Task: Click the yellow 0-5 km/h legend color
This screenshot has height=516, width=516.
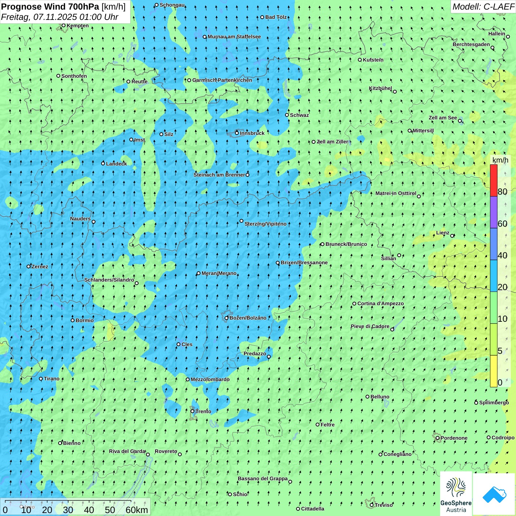Action: pyautogui.click(x=494, y=371)
